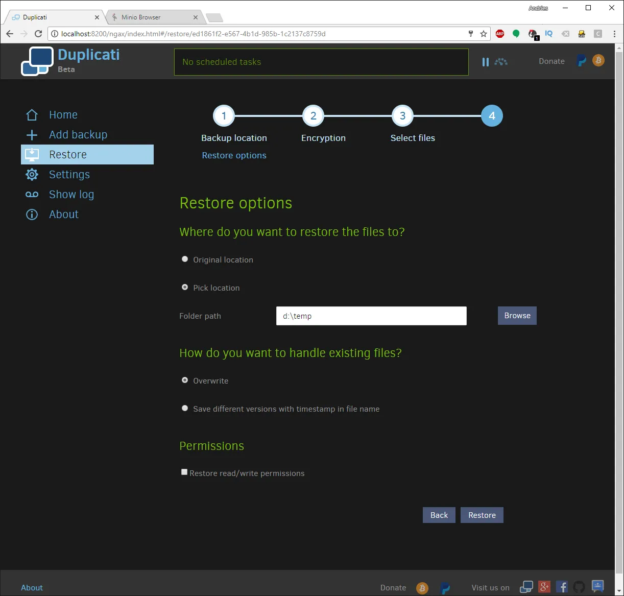Select the Original location radio button
624x596 pixels.
tap(185, 259)
